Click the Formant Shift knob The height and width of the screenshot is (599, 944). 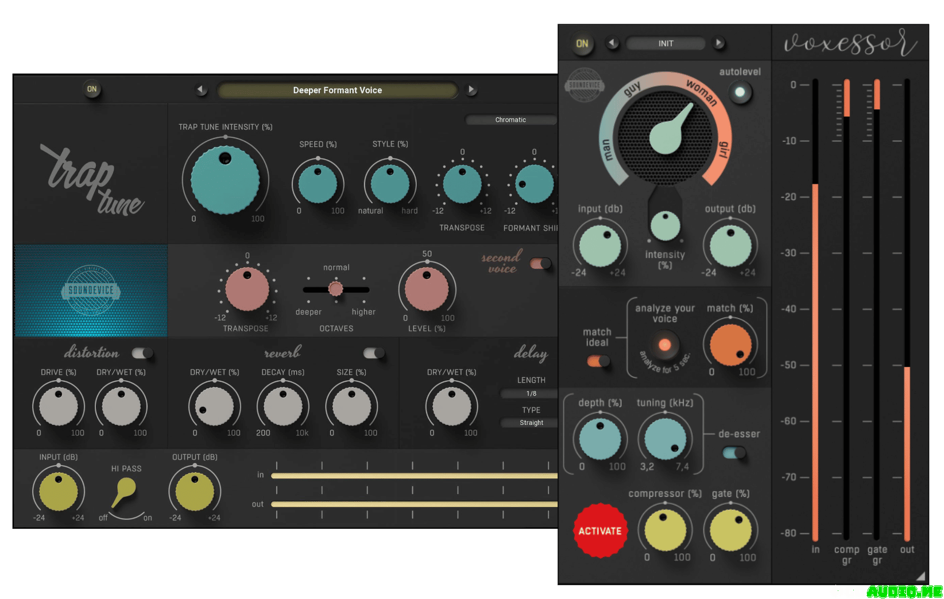coord(535,184)
